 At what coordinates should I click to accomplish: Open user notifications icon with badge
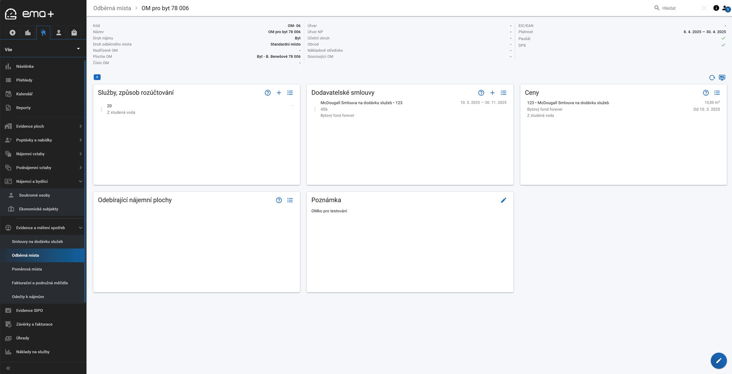726,8
